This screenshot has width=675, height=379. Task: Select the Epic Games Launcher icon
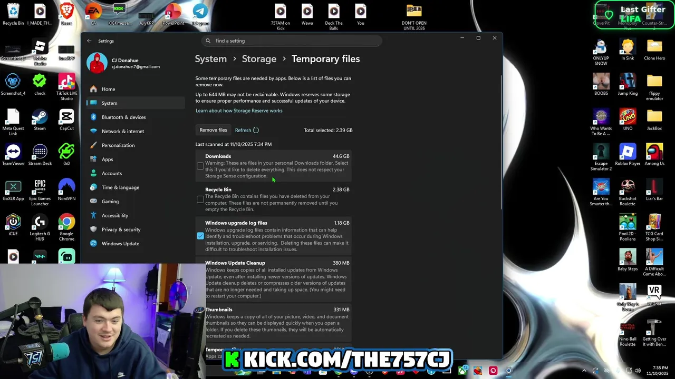coord(40,193)
